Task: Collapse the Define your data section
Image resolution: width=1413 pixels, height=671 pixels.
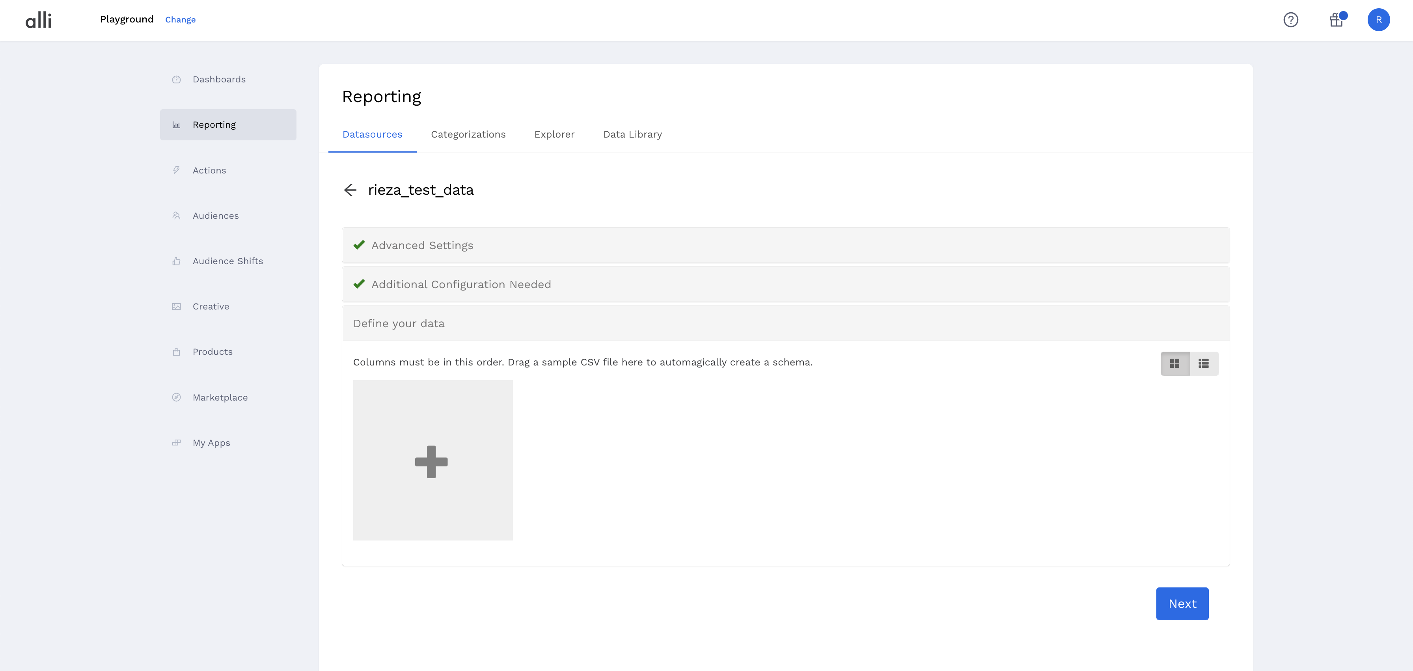Action: (785, 323)
